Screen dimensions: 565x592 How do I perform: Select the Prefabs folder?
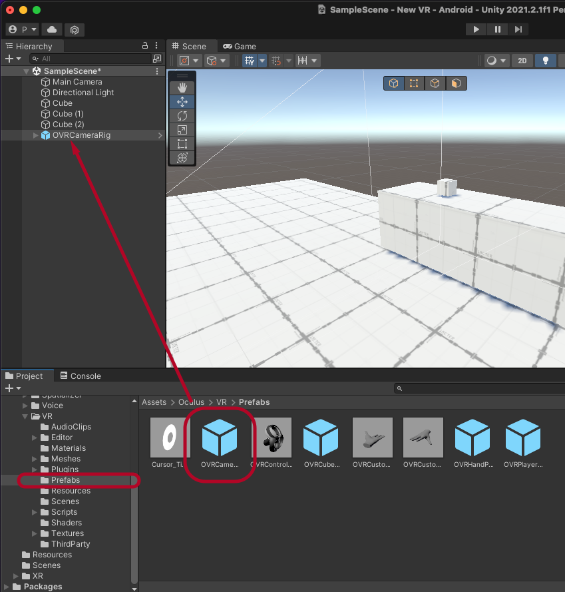pos(65,480)
